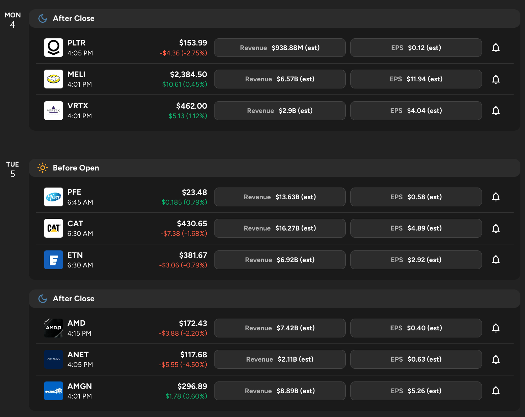Open PFE EPS estimate $0.58 box
525x417 pixels.
click(416, 197)
